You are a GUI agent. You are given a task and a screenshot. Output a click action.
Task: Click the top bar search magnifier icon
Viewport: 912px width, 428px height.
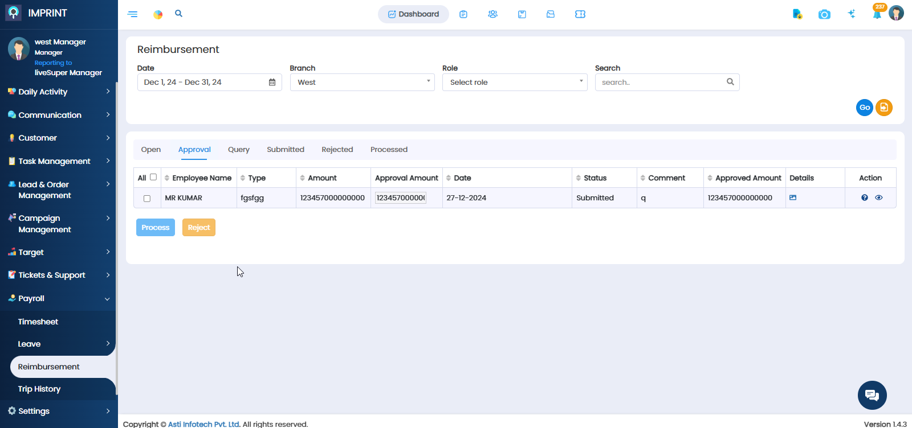(178, 13)
